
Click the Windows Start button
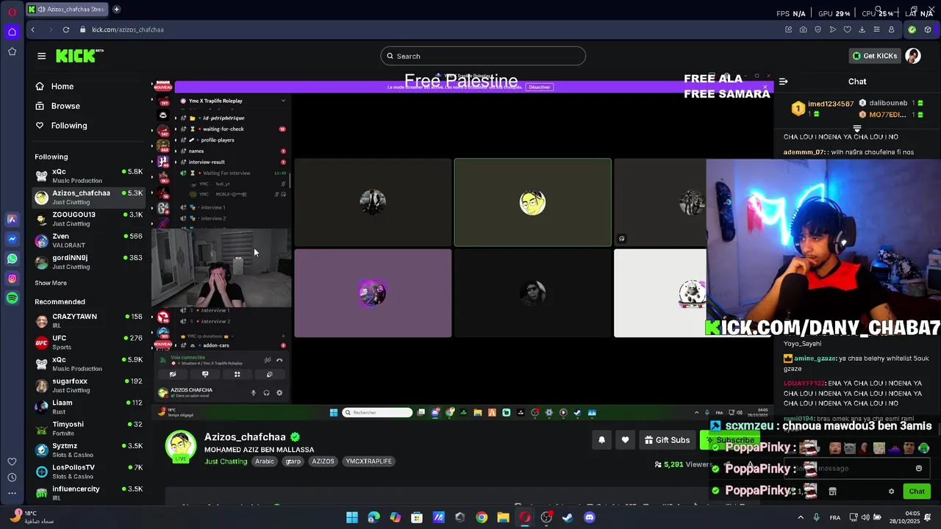[x=352, y=517]
